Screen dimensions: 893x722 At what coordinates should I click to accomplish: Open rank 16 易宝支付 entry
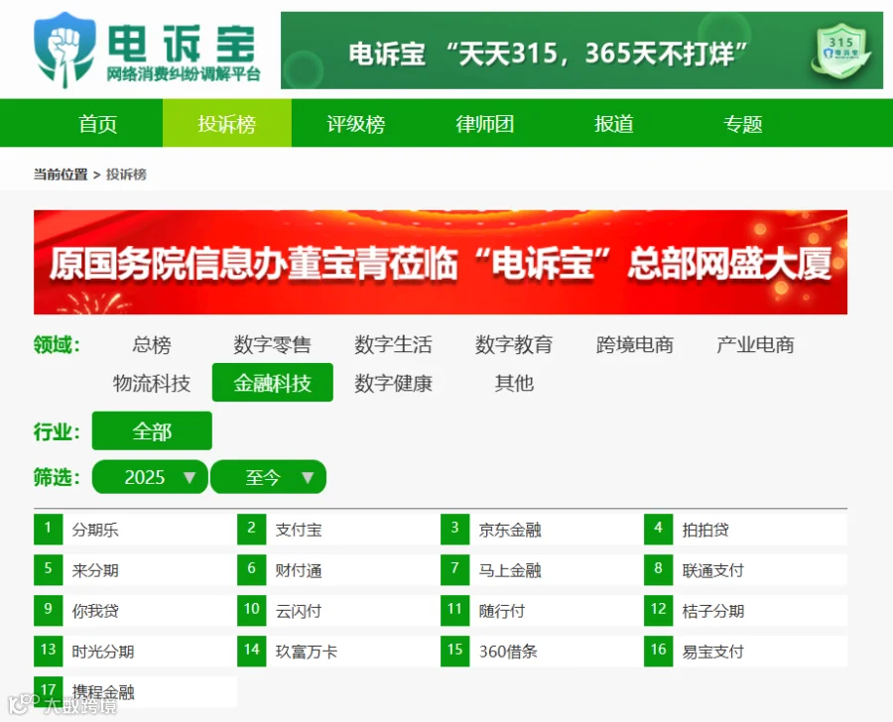coord(745,652)
